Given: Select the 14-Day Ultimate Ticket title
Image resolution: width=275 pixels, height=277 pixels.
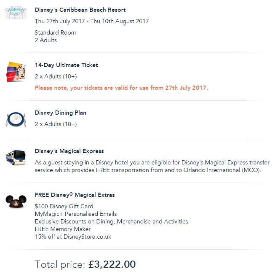Looking at the screenshot, I should pyautogui.click(x=66, y=65).
